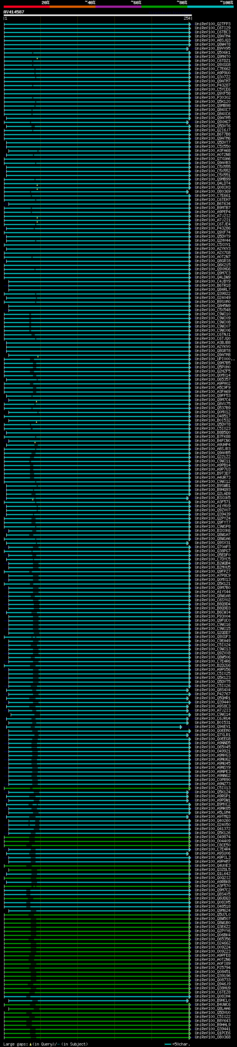Select label UniRef100_Q2HV44
Viewport: 237px width, 1047px height.
[x=212, y=241]
